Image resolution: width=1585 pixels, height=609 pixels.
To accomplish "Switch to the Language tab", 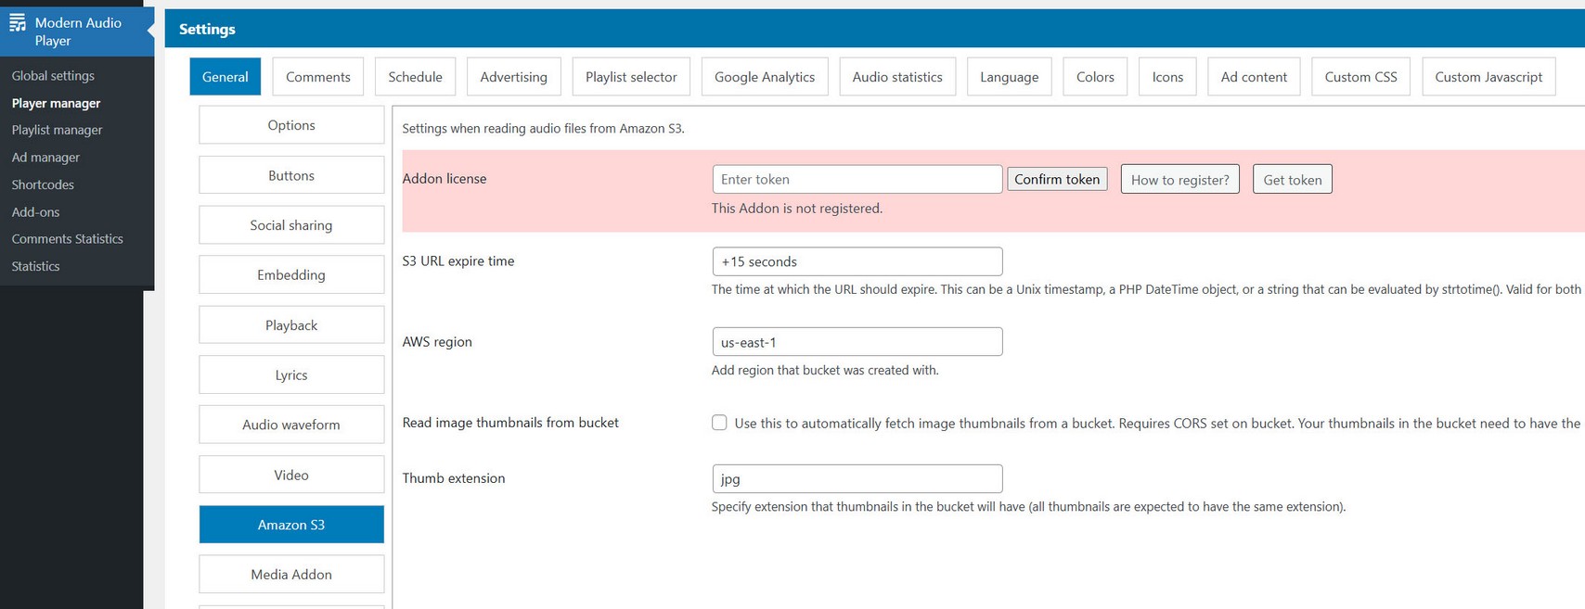I will tap(1009, 77).
